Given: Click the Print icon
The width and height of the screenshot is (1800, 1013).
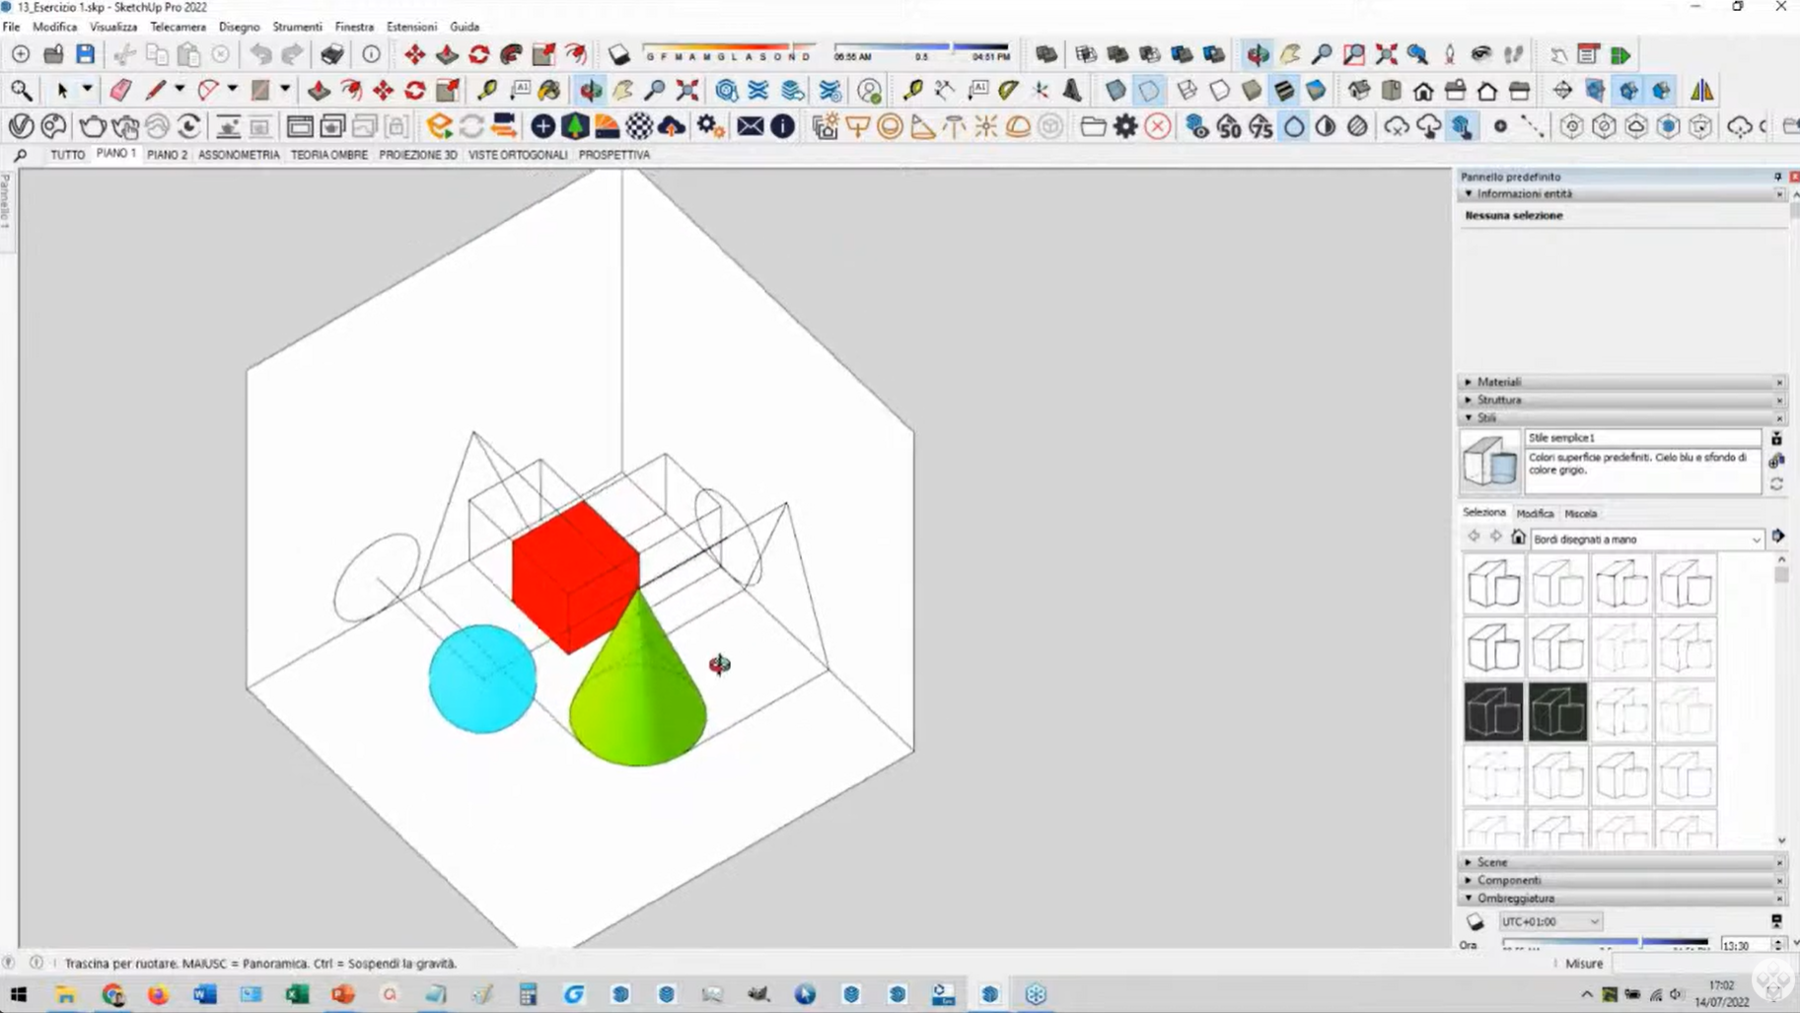Looking at the screenshot, I should 332,54.
